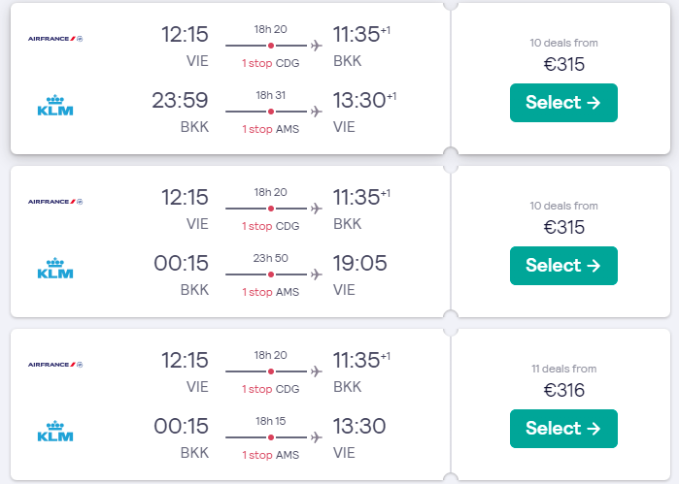Click 19:05 VIE arrival time
This screenshot has height=484, width=679.
(359, 264)
